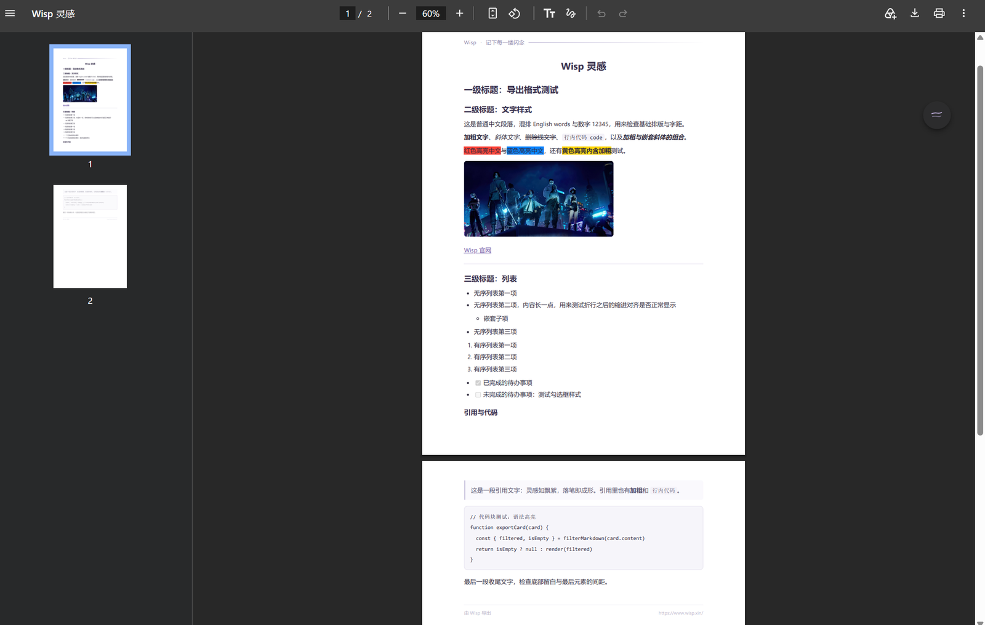Click ordered item 有序列表第三项
Image resolution: width=985 pixels, height=625 pixels.
click(495, 369)
